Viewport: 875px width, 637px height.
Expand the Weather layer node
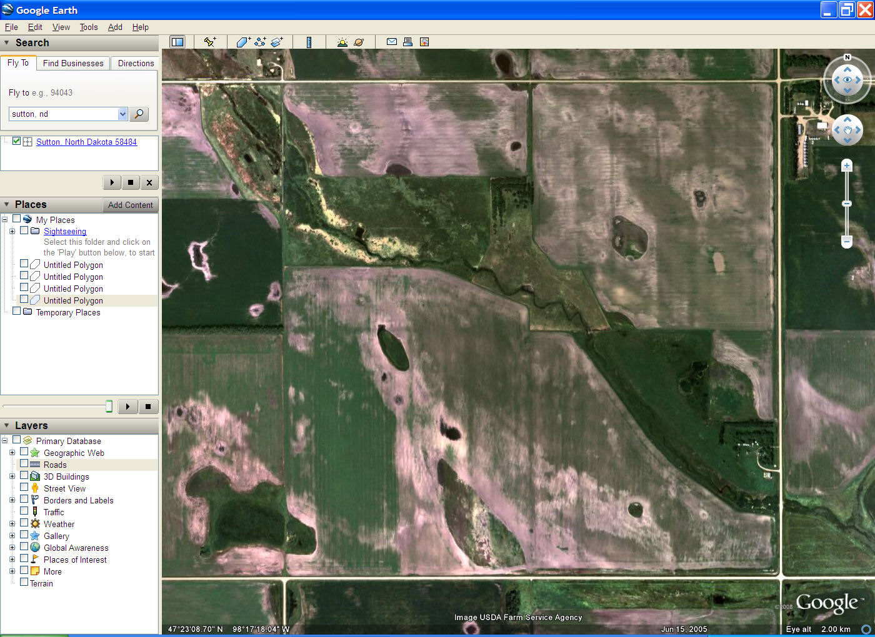click(12, 523)
